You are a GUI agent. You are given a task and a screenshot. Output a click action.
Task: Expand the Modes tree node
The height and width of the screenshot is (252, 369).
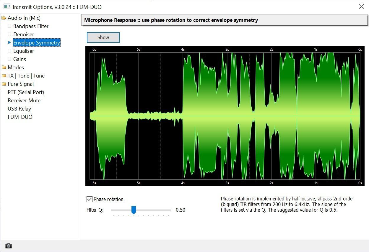point(16,67)
